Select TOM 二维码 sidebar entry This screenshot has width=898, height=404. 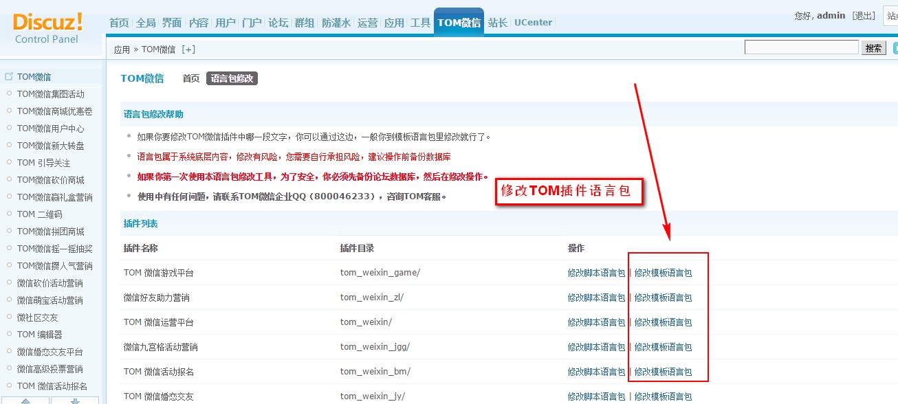(39, 214)
